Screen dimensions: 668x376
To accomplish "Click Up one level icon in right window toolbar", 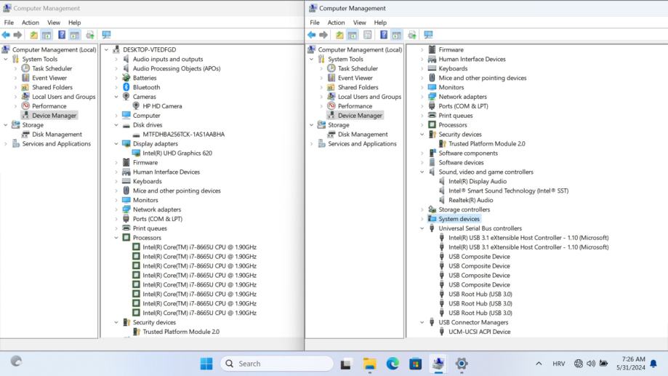I will tap(339, 35).
